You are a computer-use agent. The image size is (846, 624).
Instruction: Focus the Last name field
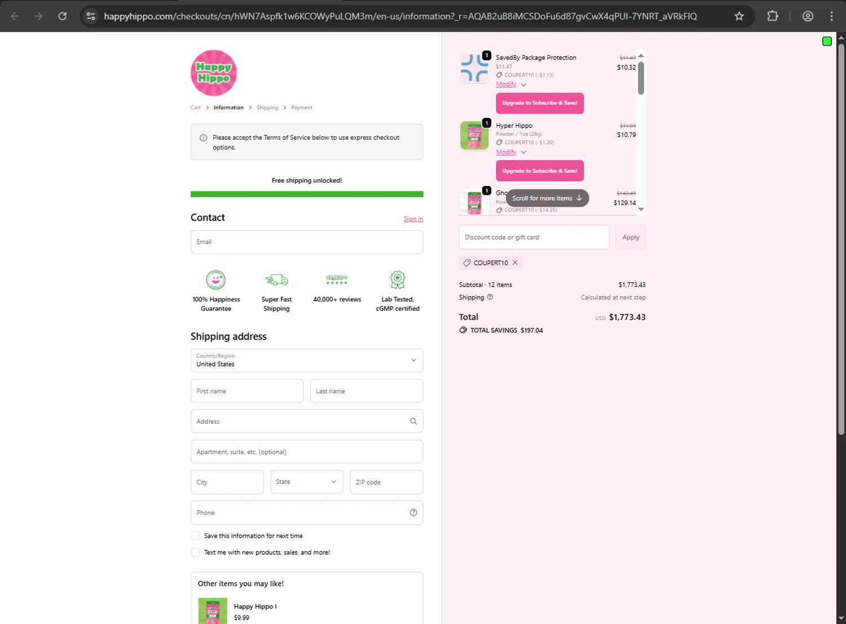click(367, 391)
